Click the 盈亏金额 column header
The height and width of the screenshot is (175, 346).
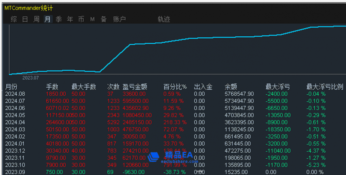[135, 87]
